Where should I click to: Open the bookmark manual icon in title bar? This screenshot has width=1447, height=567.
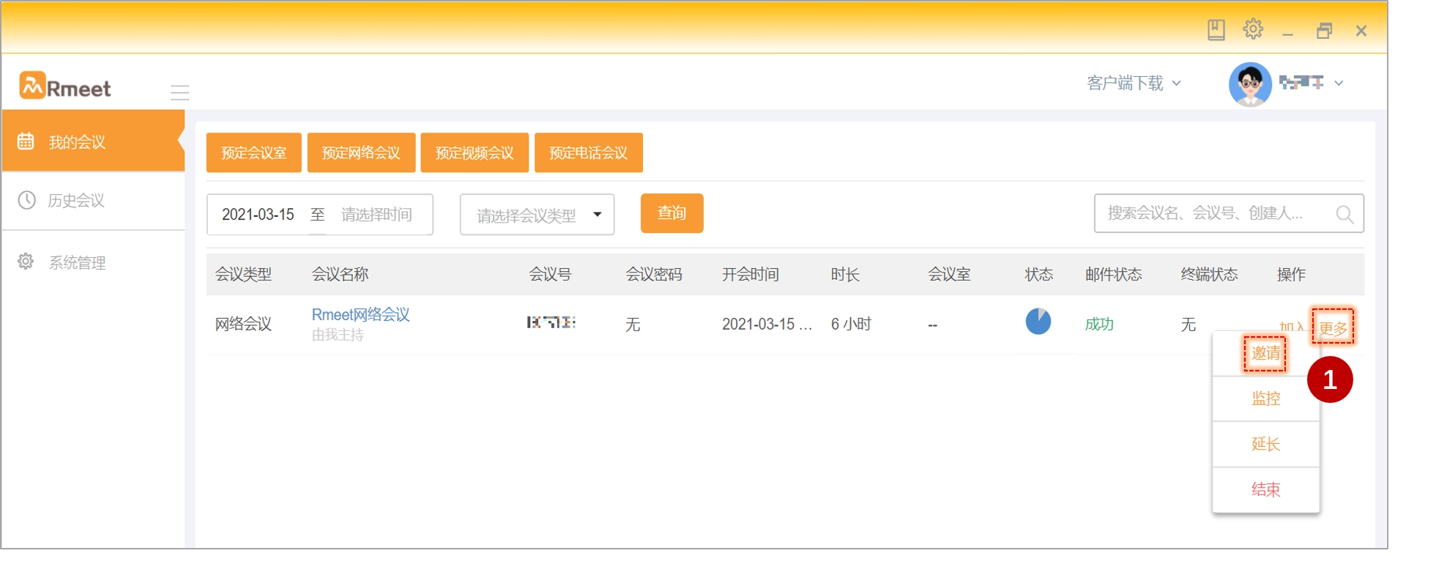(x=1216, y=30)
